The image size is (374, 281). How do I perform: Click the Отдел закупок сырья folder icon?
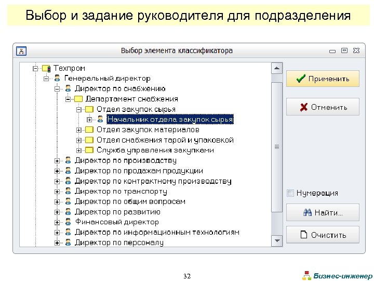click(89, 109)
